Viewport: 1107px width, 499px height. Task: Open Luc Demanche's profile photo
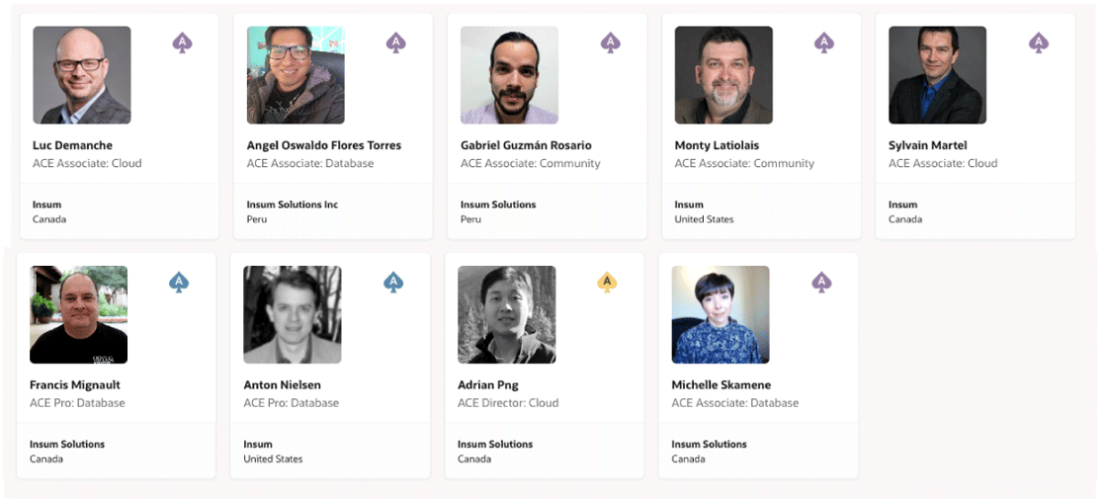tap(82, 75)
